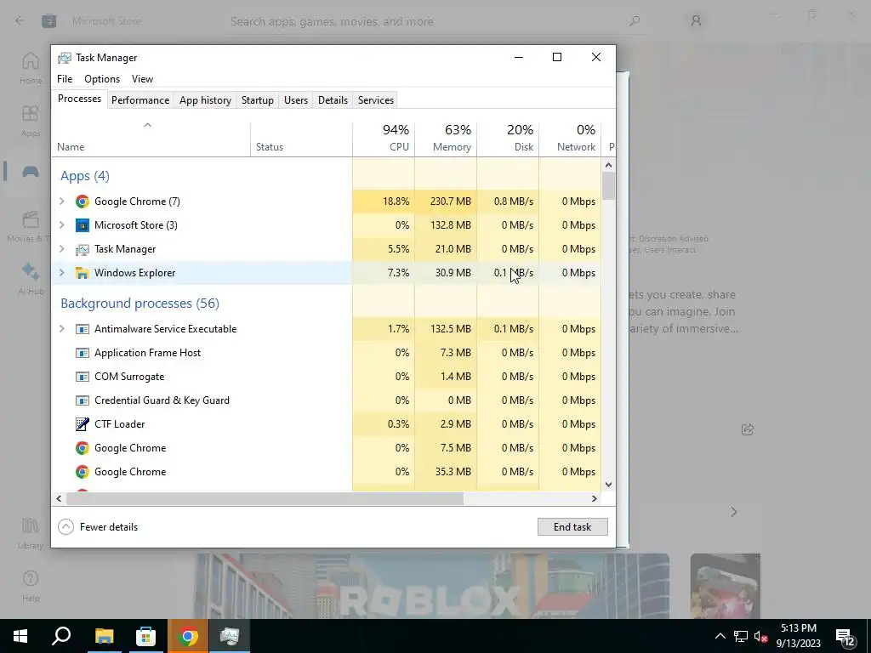Open the Windows Start menu
Viewport: 871px width, 653px height.
coord(20,636)
